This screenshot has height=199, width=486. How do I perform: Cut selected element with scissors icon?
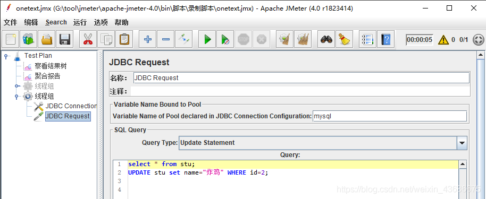pos(88,39)
